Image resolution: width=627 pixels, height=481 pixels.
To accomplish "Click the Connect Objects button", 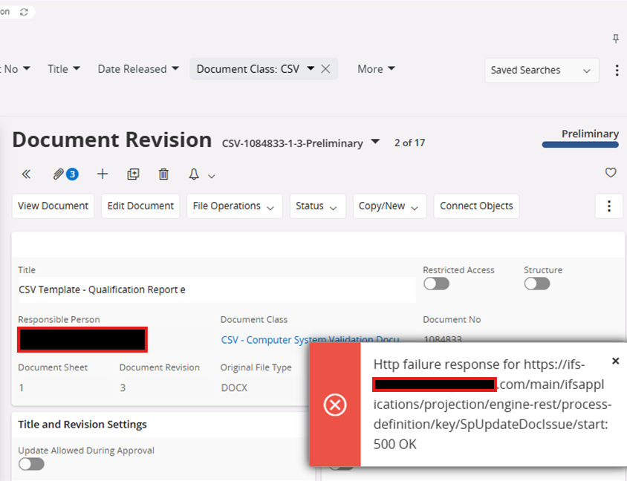I will click(x=477, y=206).
